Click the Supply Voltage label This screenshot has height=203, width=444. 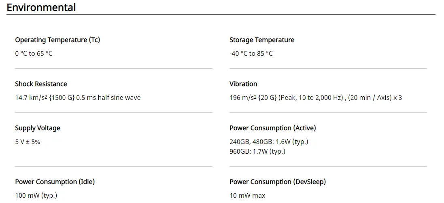(38, 128)
